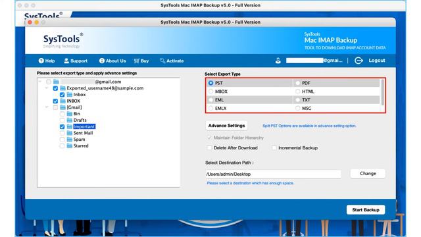Click the gmail.com root account folder icon
This screenshot has height=237, width=421.
click(x=56, y=82)
